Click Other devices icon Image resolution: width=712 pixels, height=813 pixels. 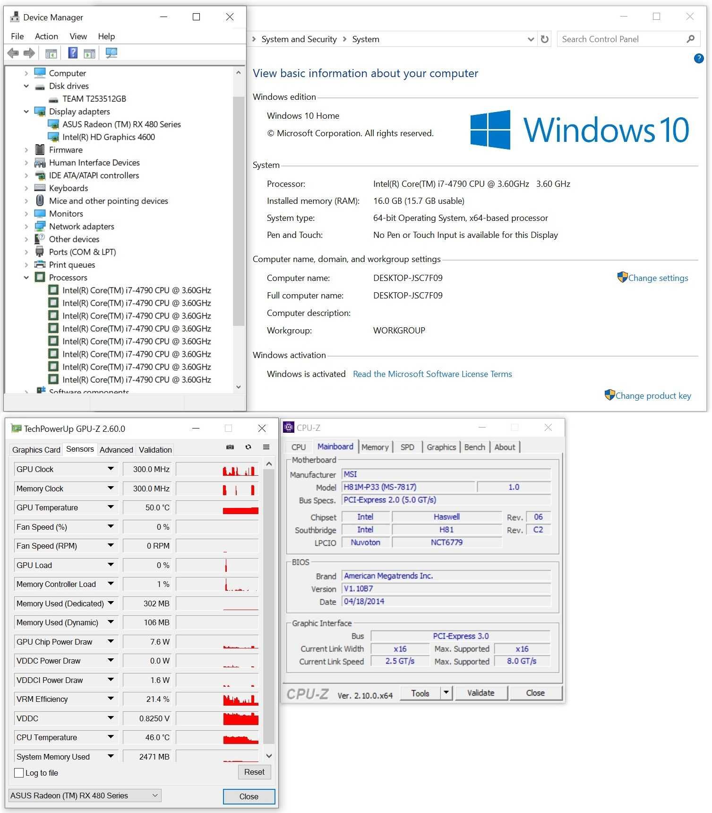40,239
